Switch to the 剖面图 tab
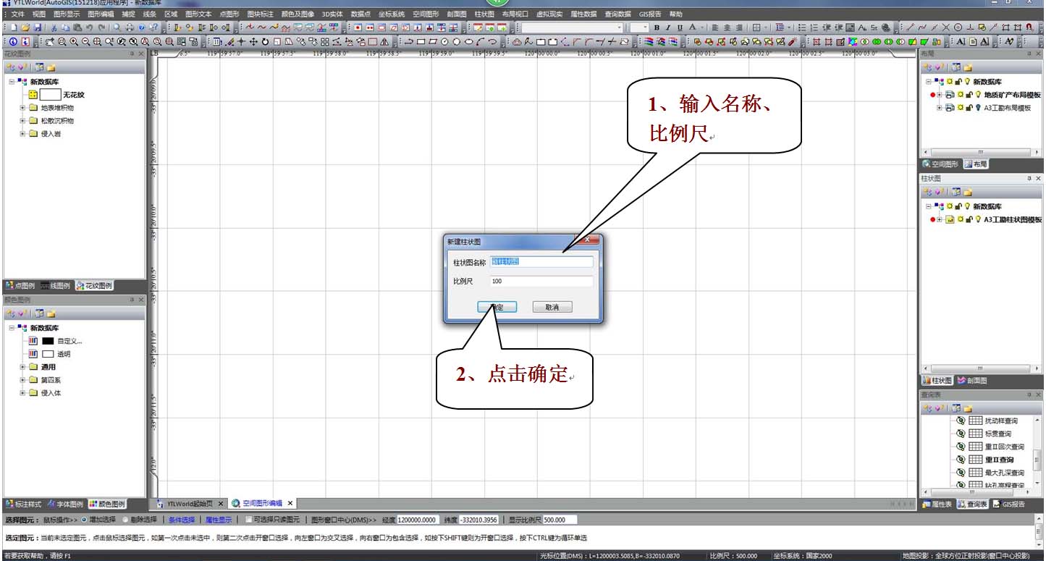This screenshot has height=561, width=1046. point(971,381)
